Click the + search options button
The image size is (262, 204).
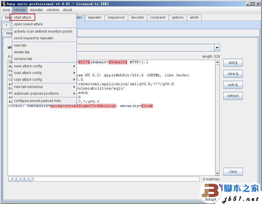click(12, 179)
